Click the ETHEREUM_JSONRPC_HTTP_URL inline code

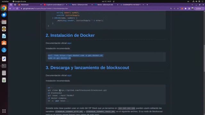point(69,111)
